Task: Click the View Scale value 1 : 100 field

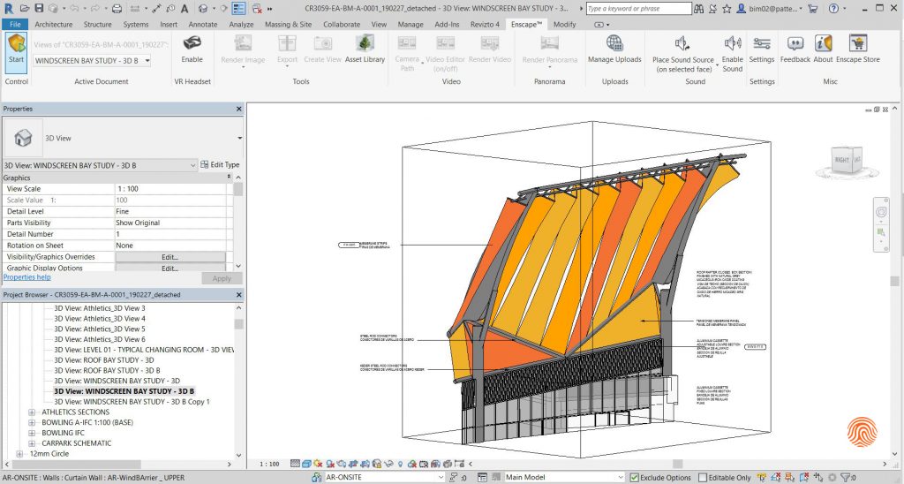Action: (x=170, y=189)
